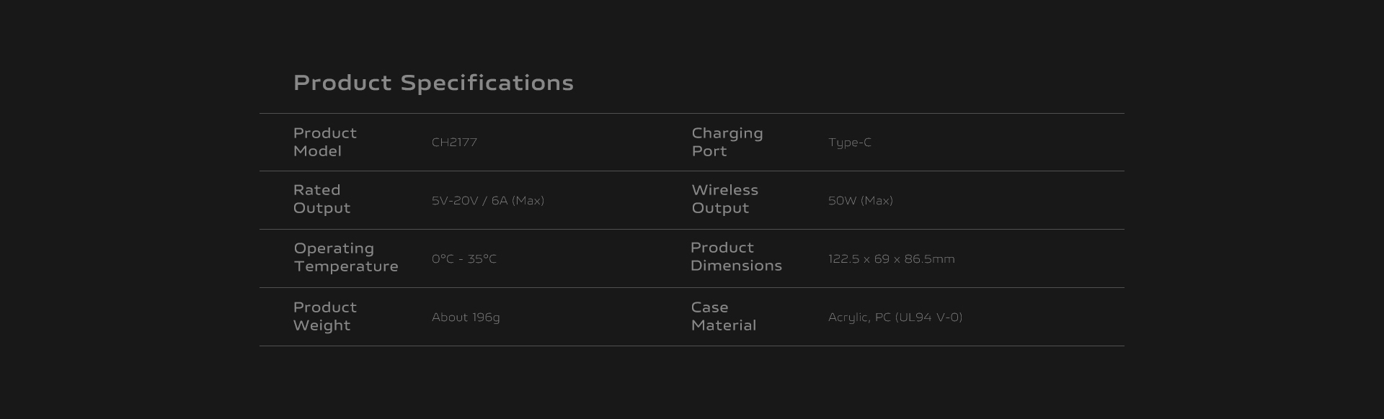
Task: Click the Type-C value text
Action: pyautogui.click(x=849, y=143)
